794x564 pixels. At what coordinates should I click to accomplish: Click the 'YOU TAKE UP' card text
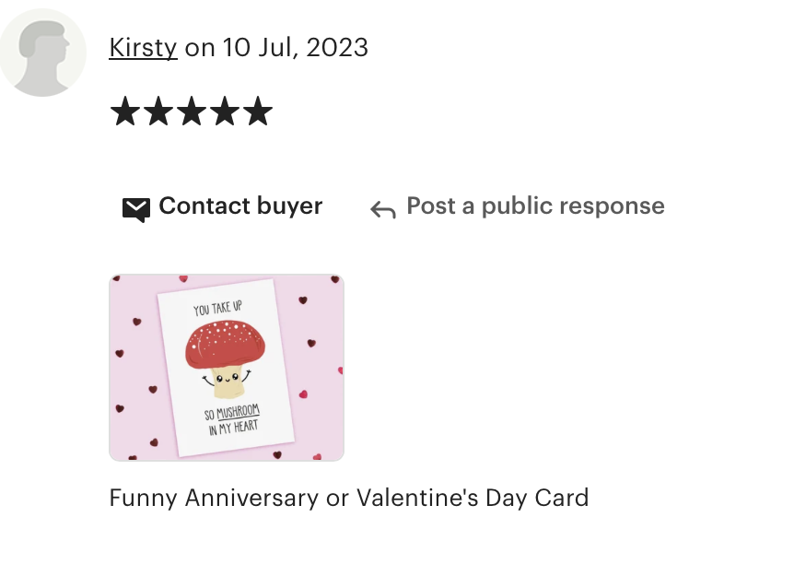click(x=217, y=308)
